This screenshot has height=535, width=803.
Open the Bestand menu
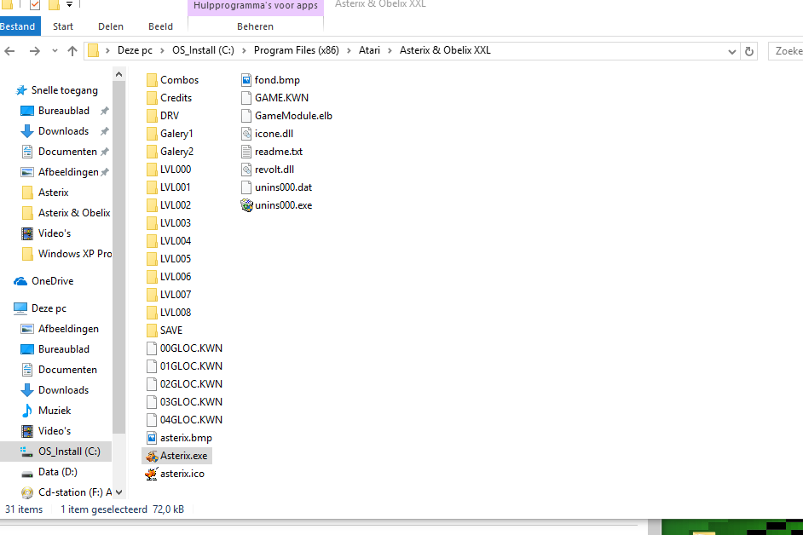coord(18,26)
